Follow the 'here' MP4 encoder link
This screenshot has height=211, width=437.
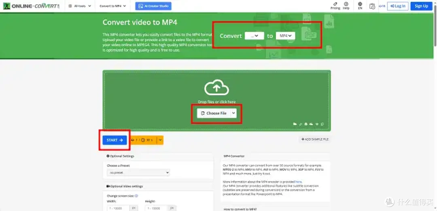tap(298, 182)
